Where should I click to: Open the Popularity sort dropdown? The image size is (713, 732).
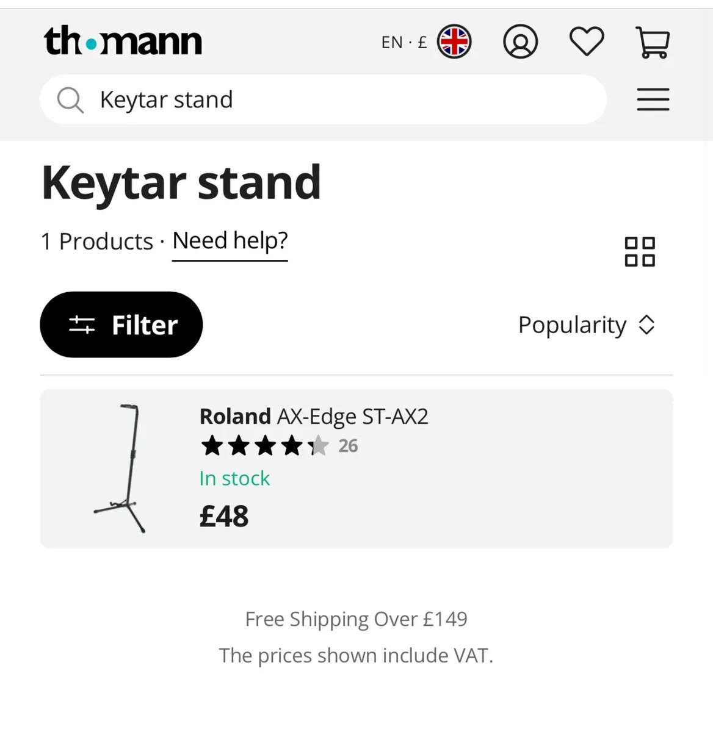coord(572,325)
